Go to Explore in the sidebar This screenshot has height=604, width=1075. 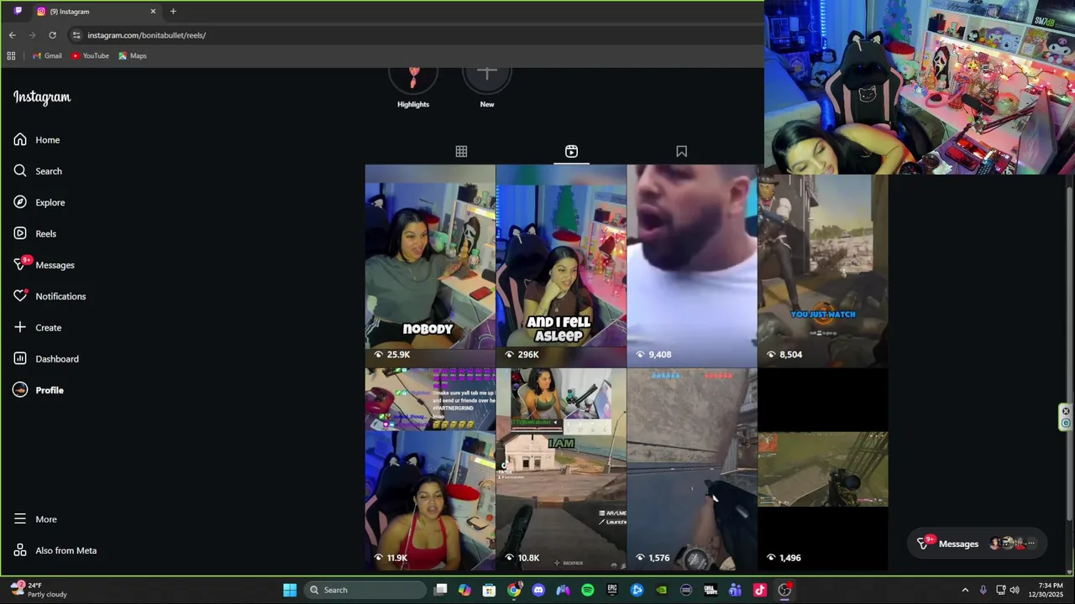pyautogui.click(x=39, y=202)
